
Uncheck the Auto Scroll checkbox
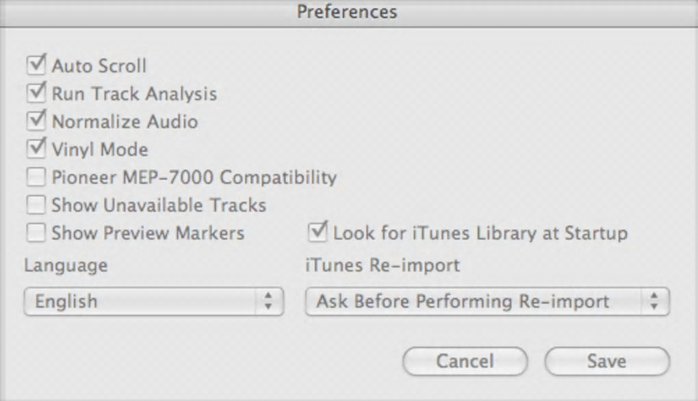(x=36, y=66)
